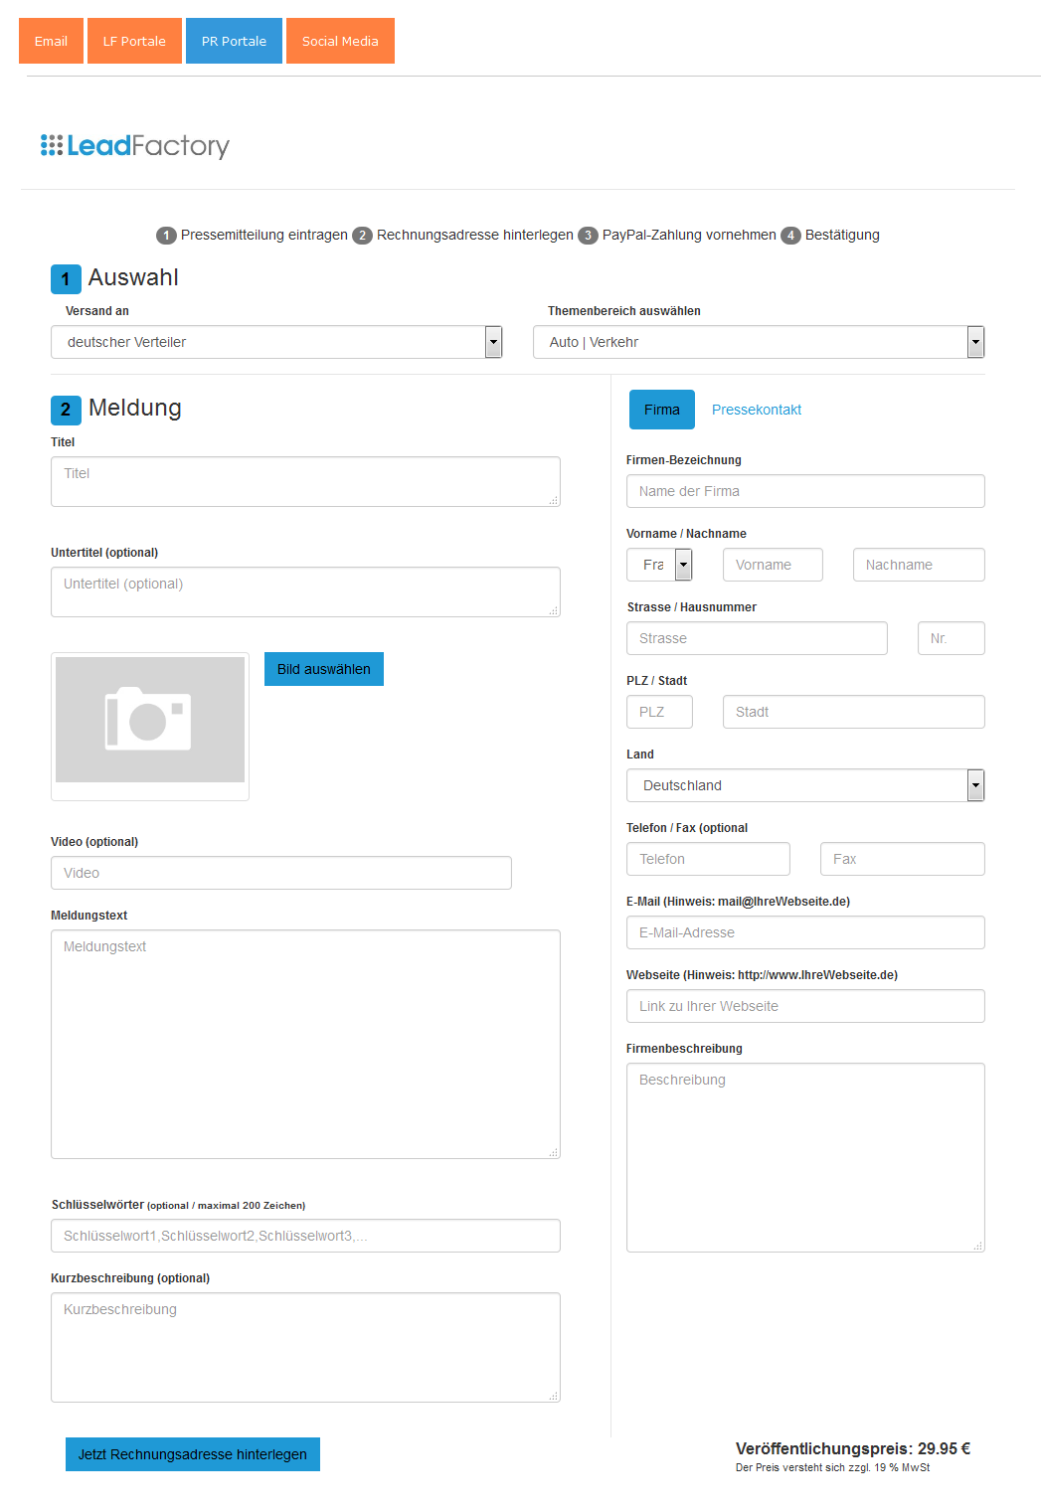Click the Veröffentlichungspreis 29.95 € text
The image size is (1041, 1510).
pos(853,1448)
